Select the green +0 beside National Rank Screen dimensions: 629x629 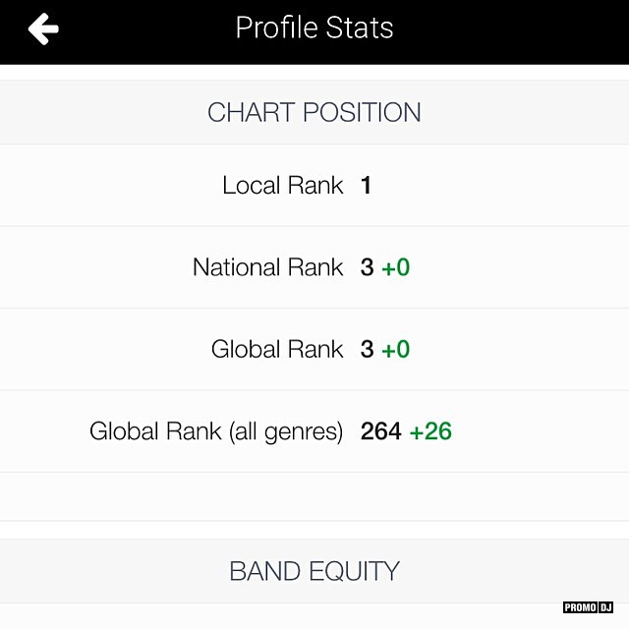coord(395,267)
